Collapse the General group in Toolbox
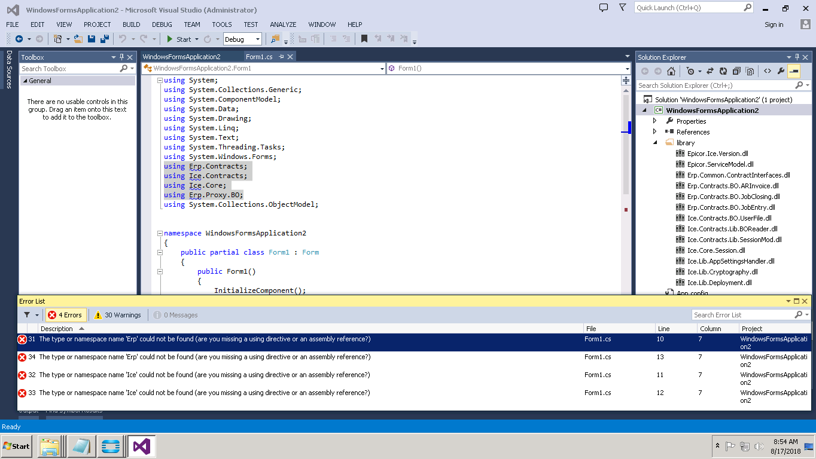The height and width of the screenshot is (459, 816). [25, 81]
